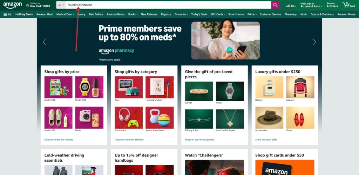The image size is (359, 175).
Task: Select Today's Deals in navigation bar
Action: point(199,14)
